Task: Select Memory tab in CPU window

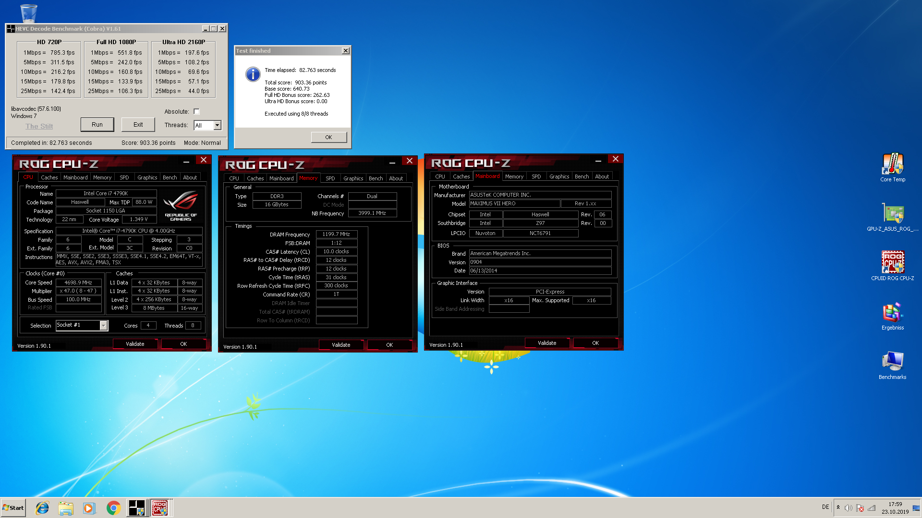Action: tap(102, 177)
